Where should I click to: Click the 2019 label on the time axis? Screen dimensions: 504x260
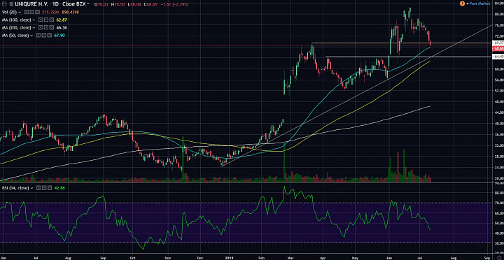pos(229,257)
